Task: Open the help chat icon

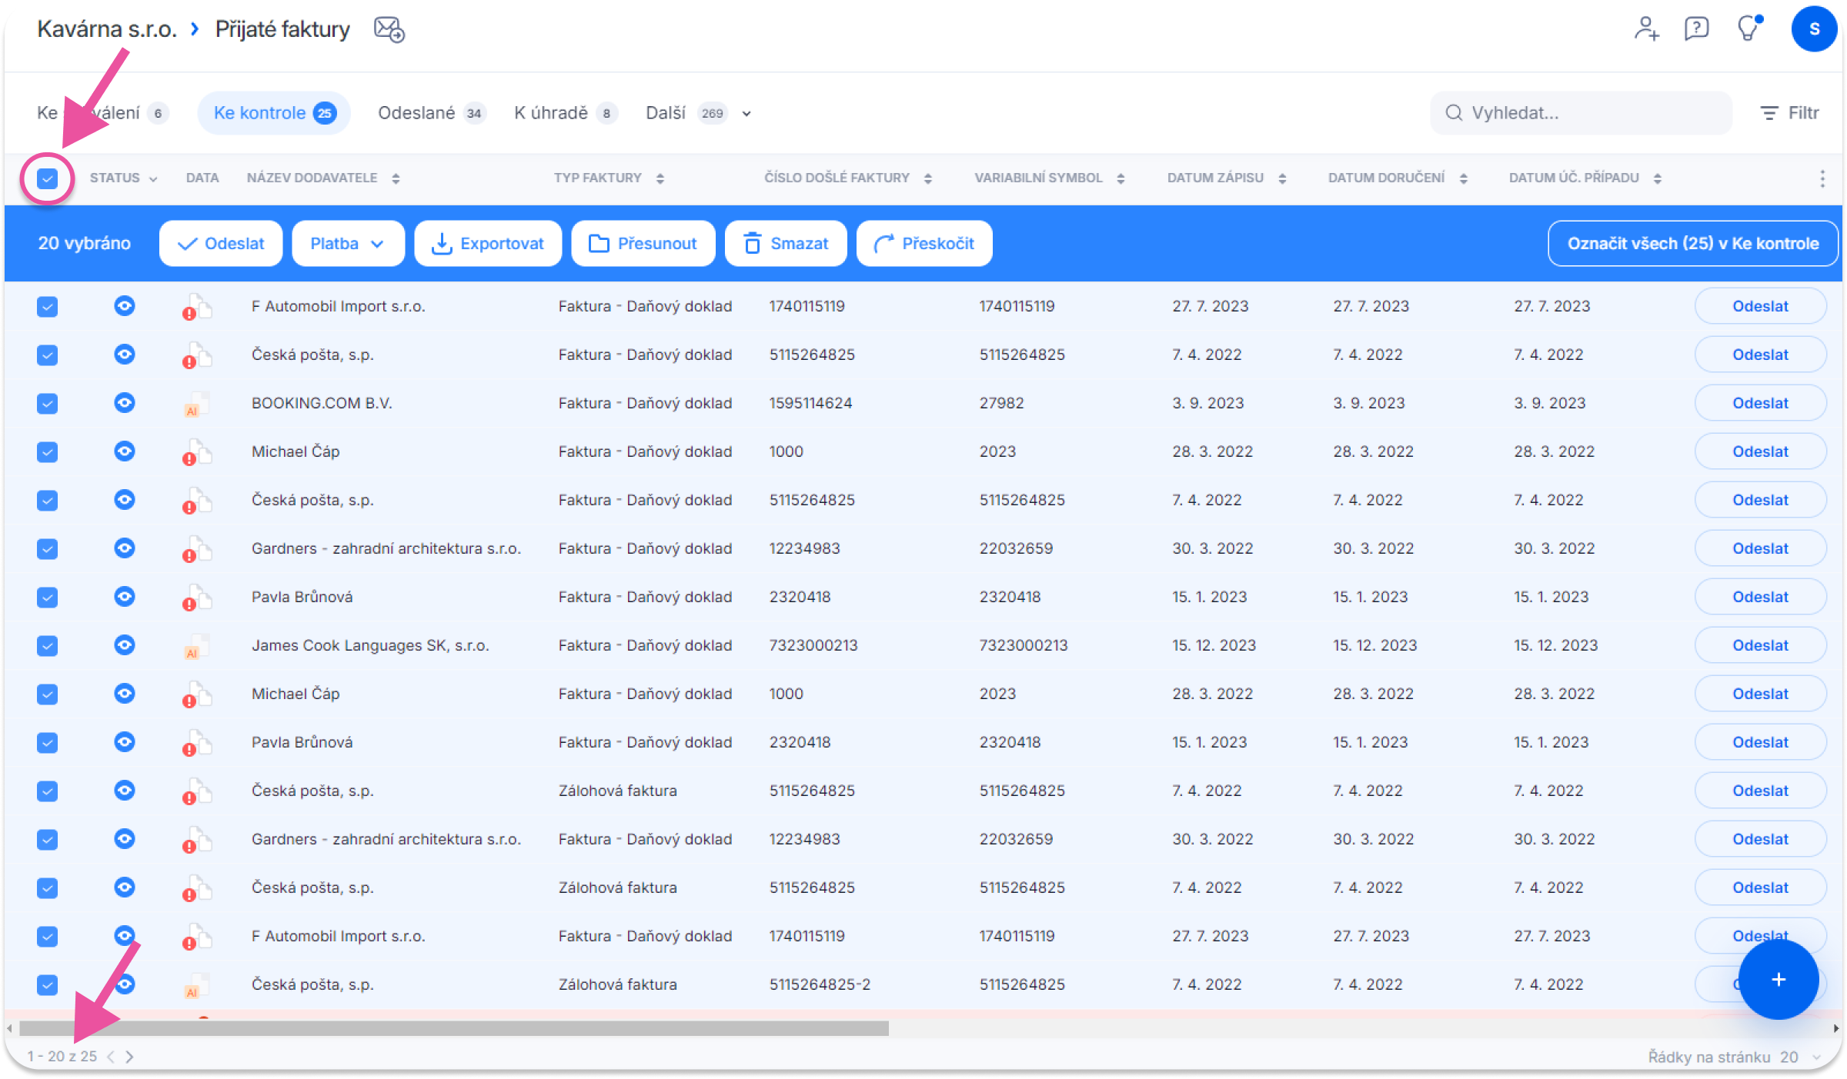Action: click(x=1696, y=29)
